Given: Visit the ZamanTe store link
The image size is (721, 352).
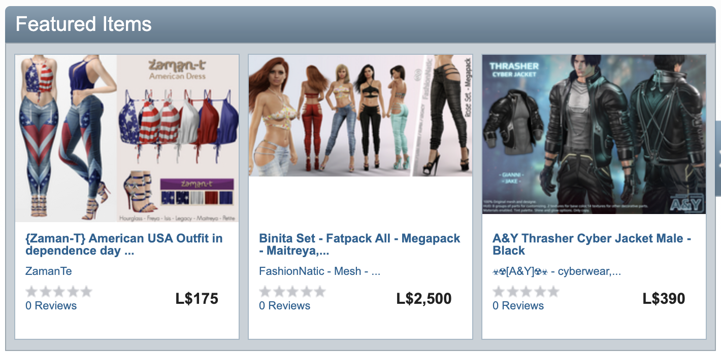Looking at the screenshot, I should 49,271.
